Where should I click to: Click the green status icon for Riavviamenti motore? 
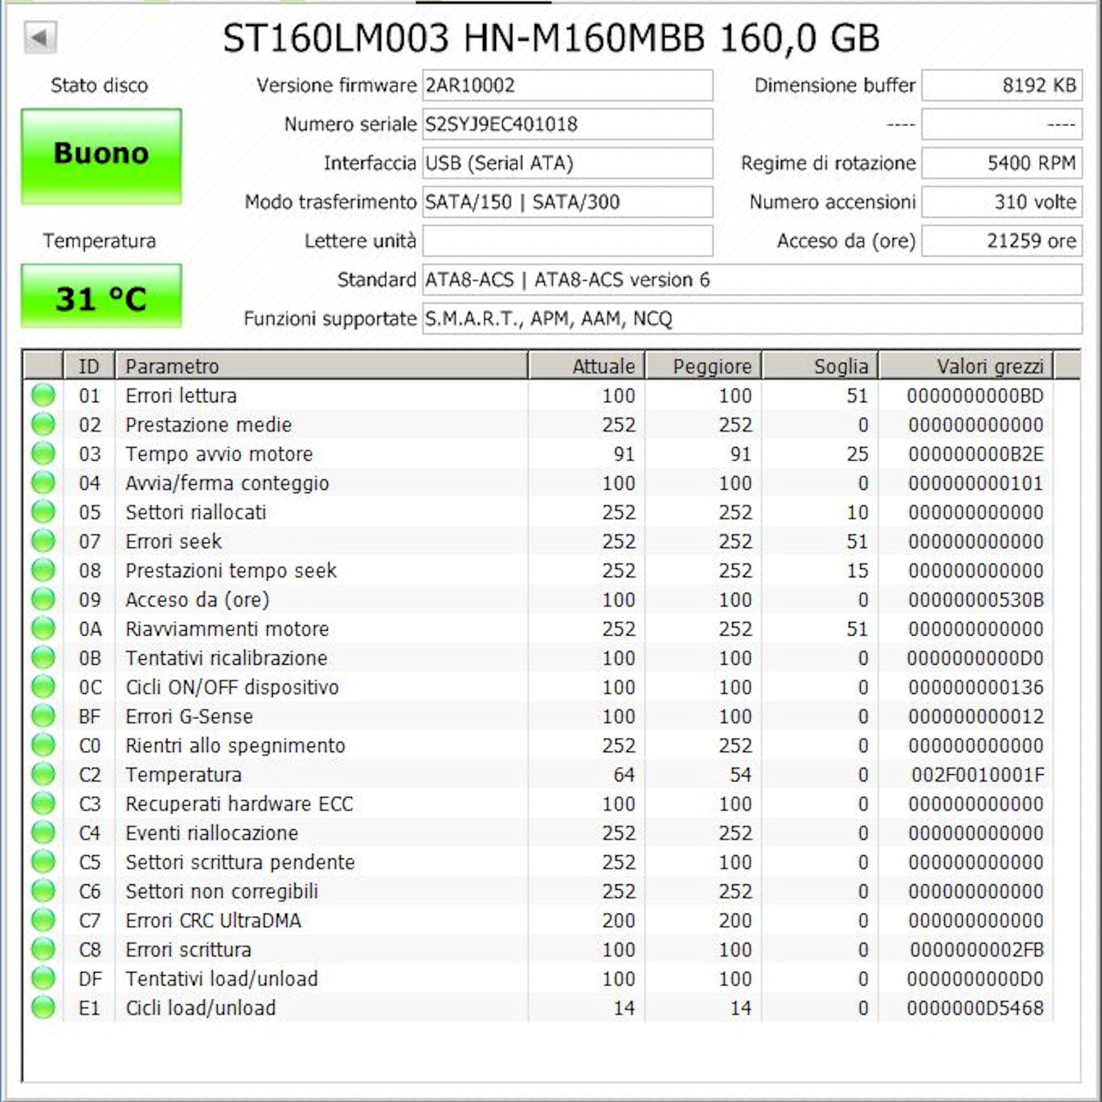(x=43, y=629)
